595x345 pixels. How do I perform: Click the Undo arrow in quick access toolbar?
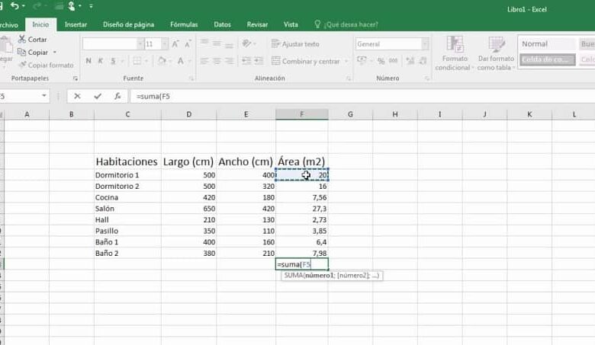[14, 5]
